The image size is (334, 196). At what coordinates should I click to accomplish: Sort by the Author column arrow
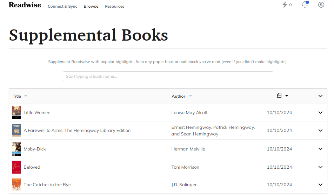pos(191,96)
